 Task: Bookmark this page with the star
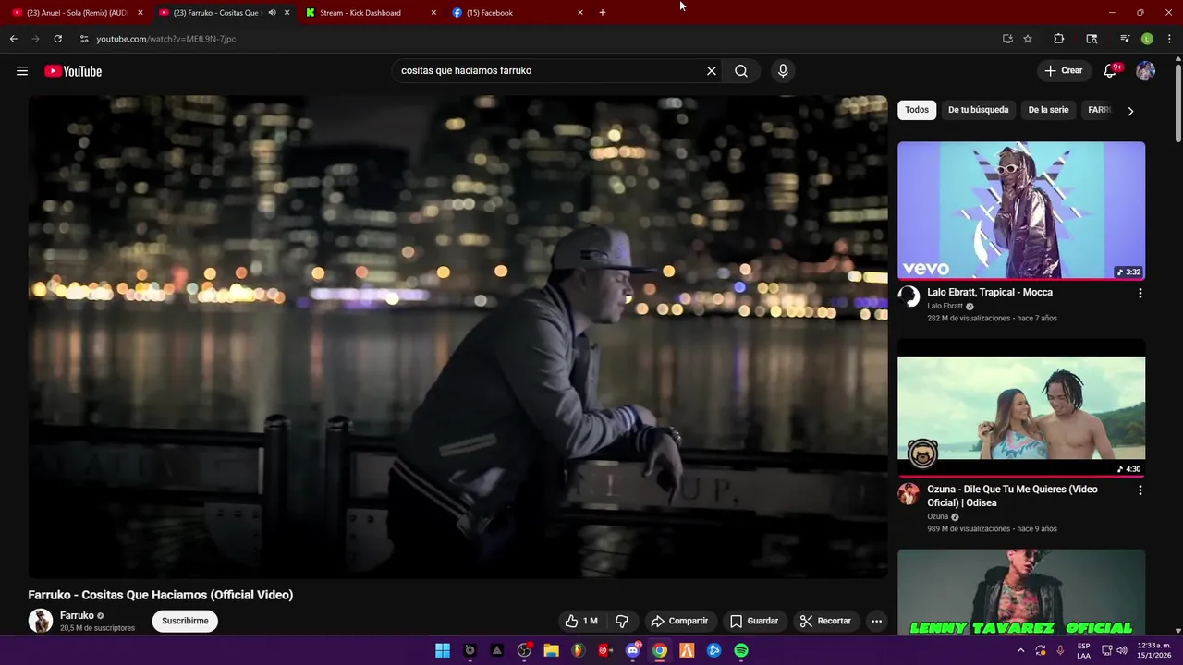pyautogui.click(x=1028, y=39)
